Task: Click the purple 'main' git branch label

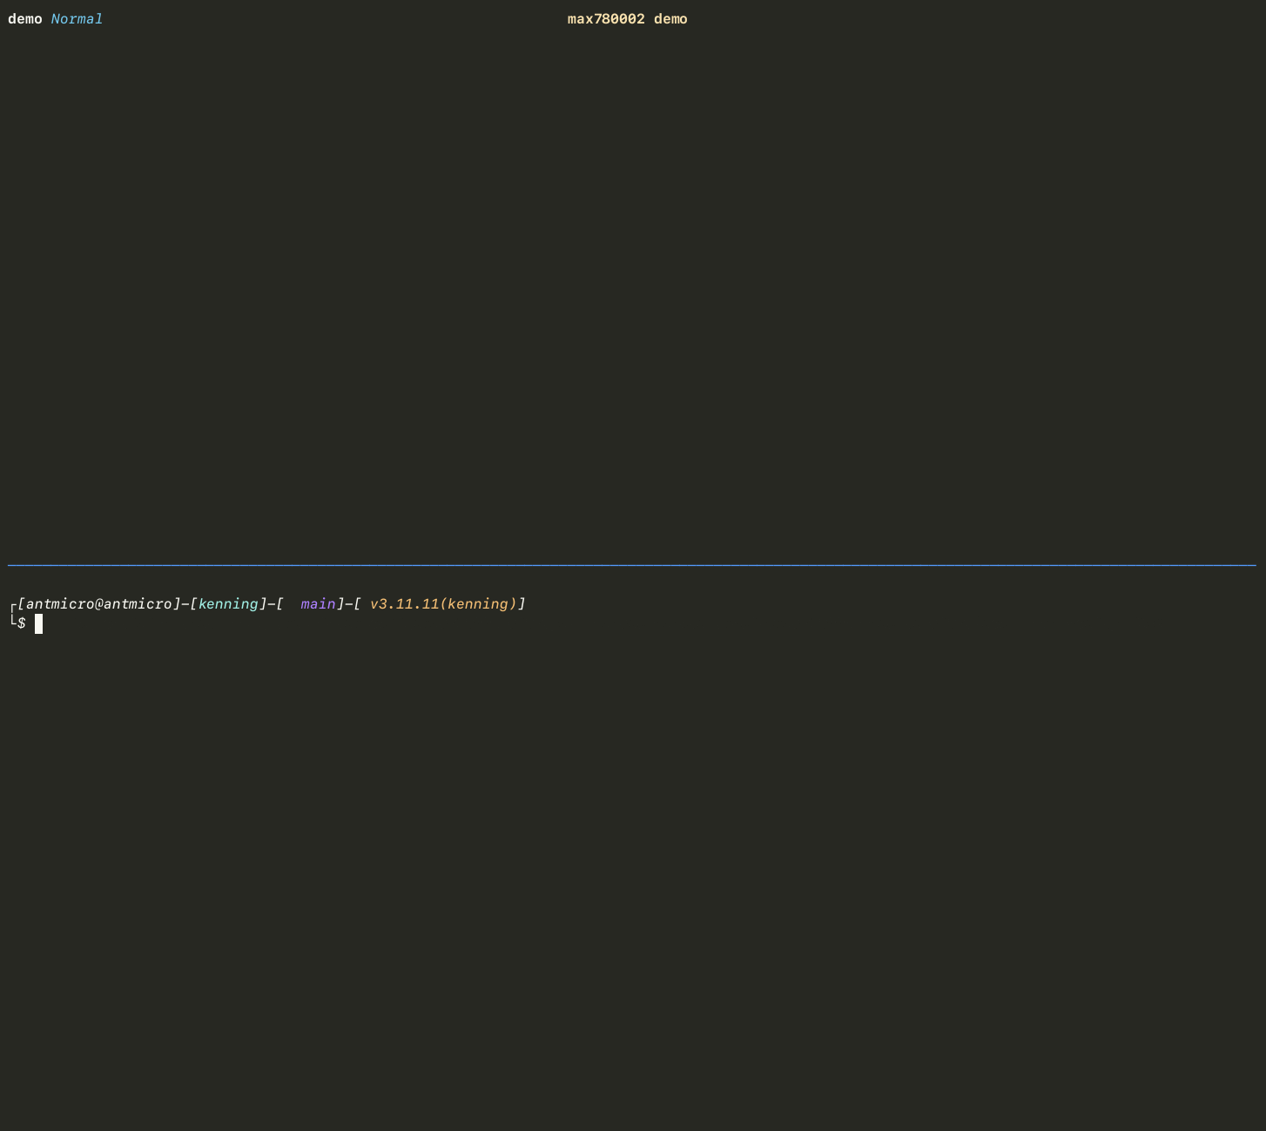Action: [x=318, y=604]
